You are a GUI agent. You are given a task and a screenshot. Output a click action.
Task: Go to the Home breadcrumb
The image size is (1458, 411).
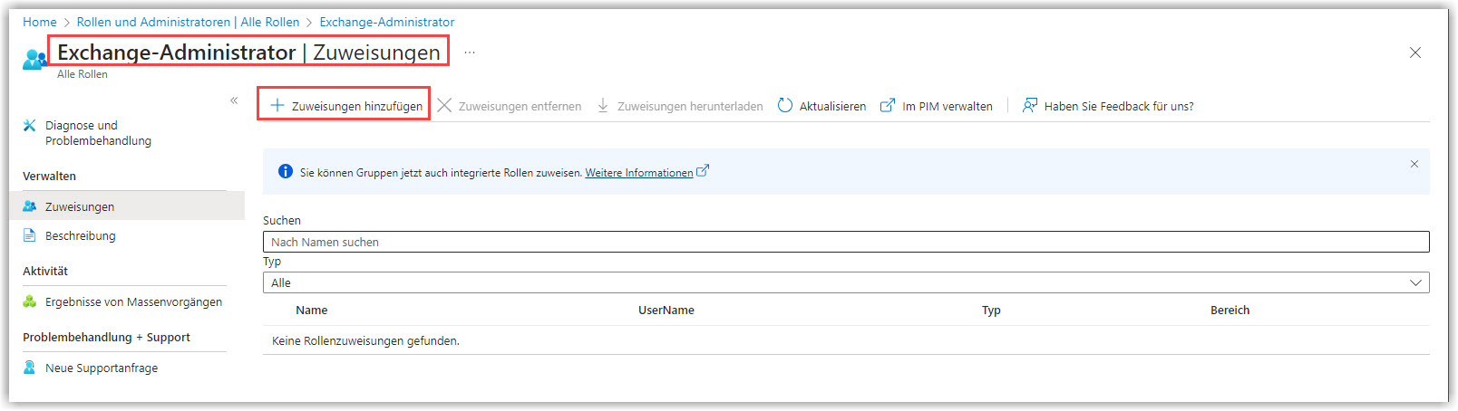click(x=40, y=22)
